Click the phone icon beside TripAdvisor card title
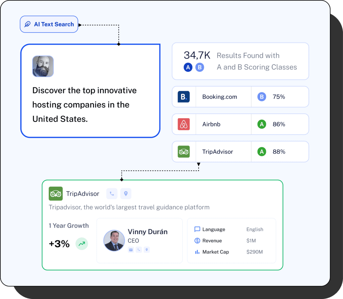The height and width of the screenshot is (299, 343). click(x=112, y=194)
